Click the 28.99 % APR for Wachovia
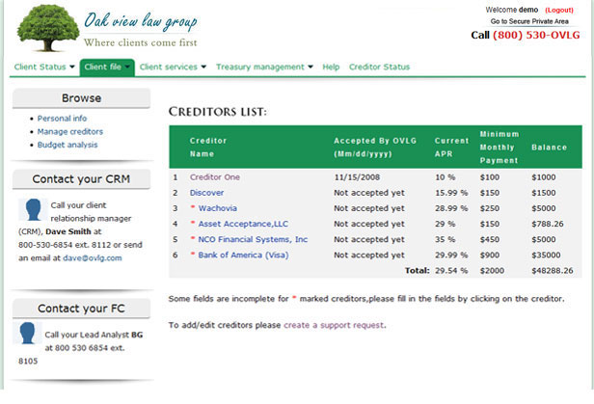 (451, 208)
